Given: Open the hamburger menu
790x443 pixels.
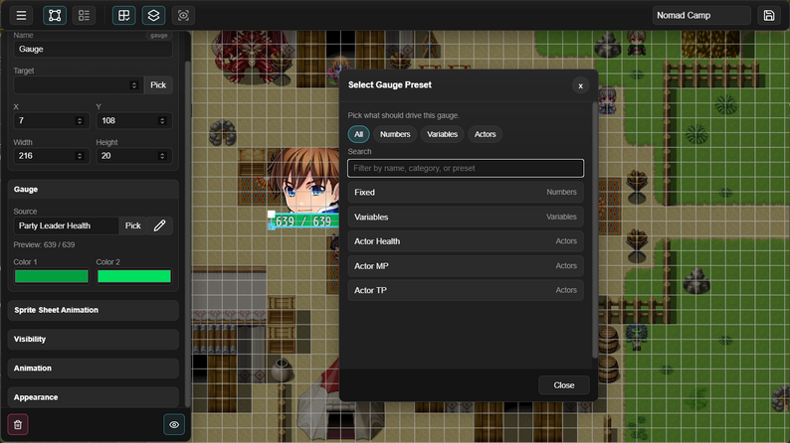Looking at the screenshot, I should pos(21,16).
